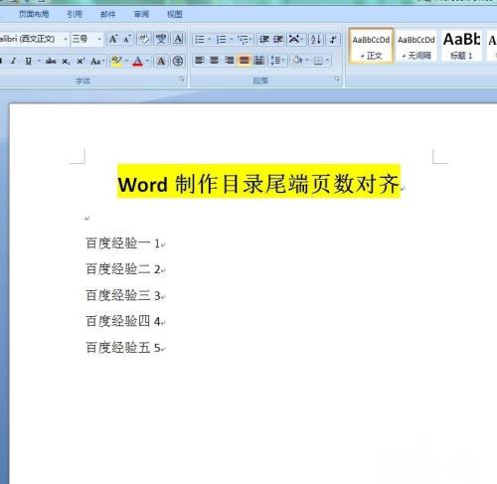The height and width of the screenshot is (484, 497).
Task: Open the font name dropdown arrow
Action: 66,39
